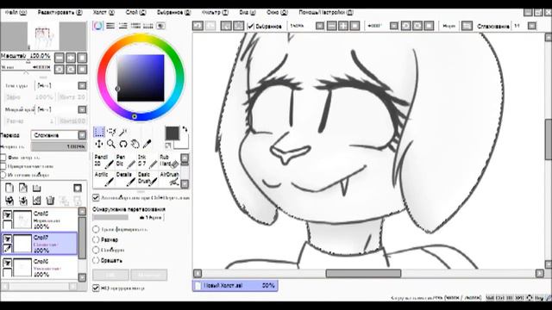
Task: Pick the AirBrush tool
Action: [x=169, y=179]
